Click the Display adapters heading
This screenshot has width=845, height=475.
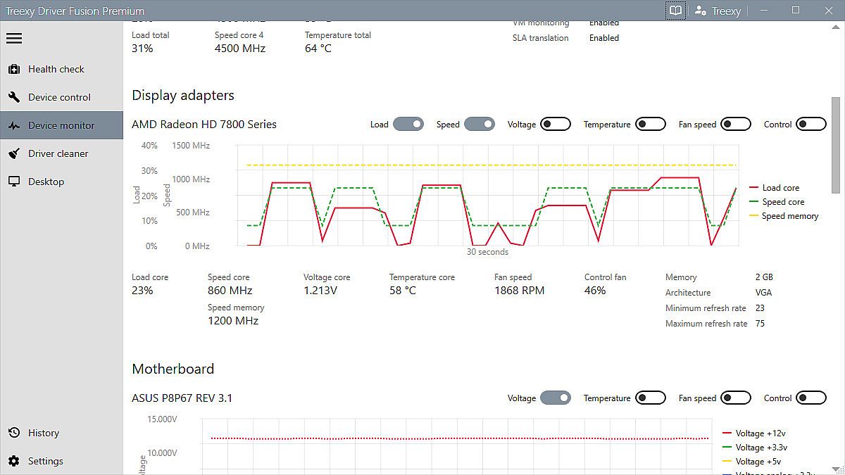(183, 96)
